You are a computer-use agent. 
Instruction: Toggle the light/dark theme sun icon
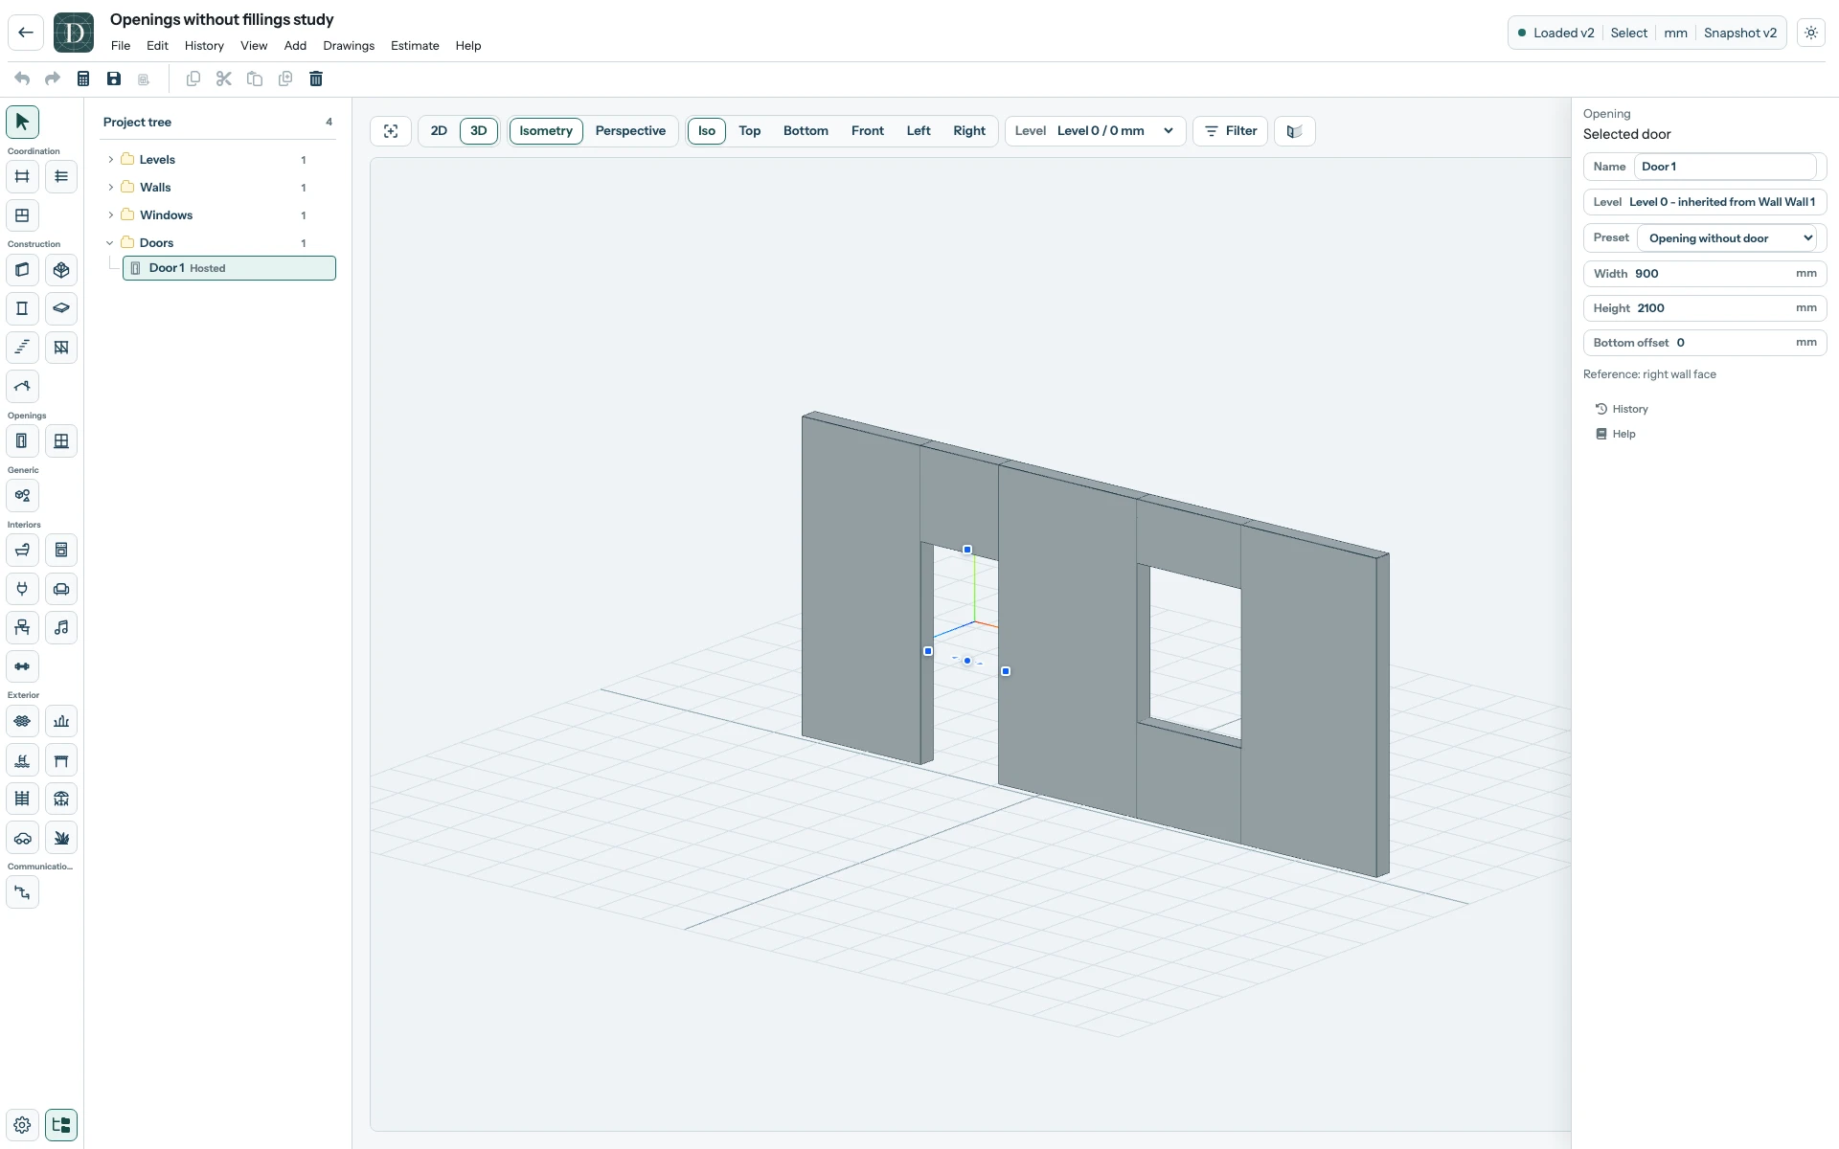[1811, 33]
